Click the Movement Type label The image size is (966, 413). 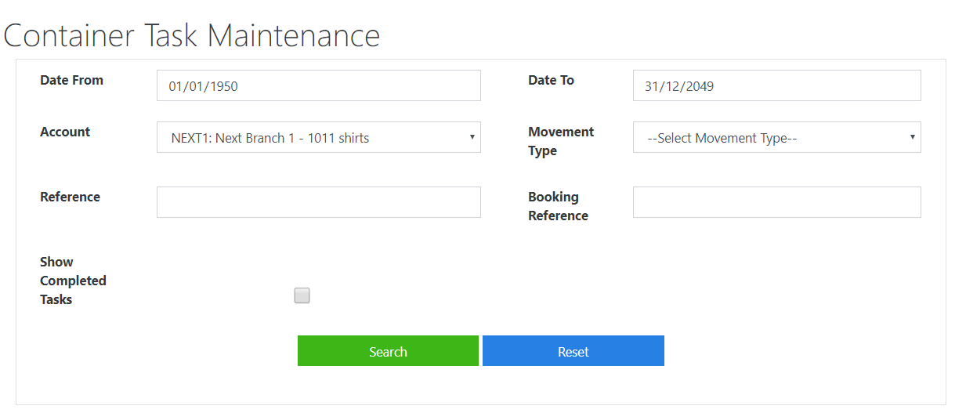(561, 141)
